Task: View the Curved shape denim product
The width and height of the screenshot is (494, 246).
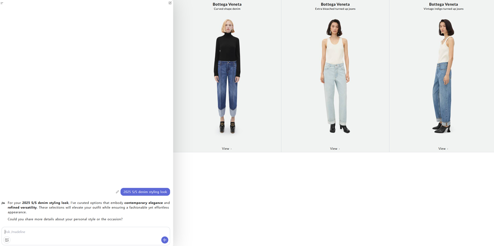Action: 227,149
